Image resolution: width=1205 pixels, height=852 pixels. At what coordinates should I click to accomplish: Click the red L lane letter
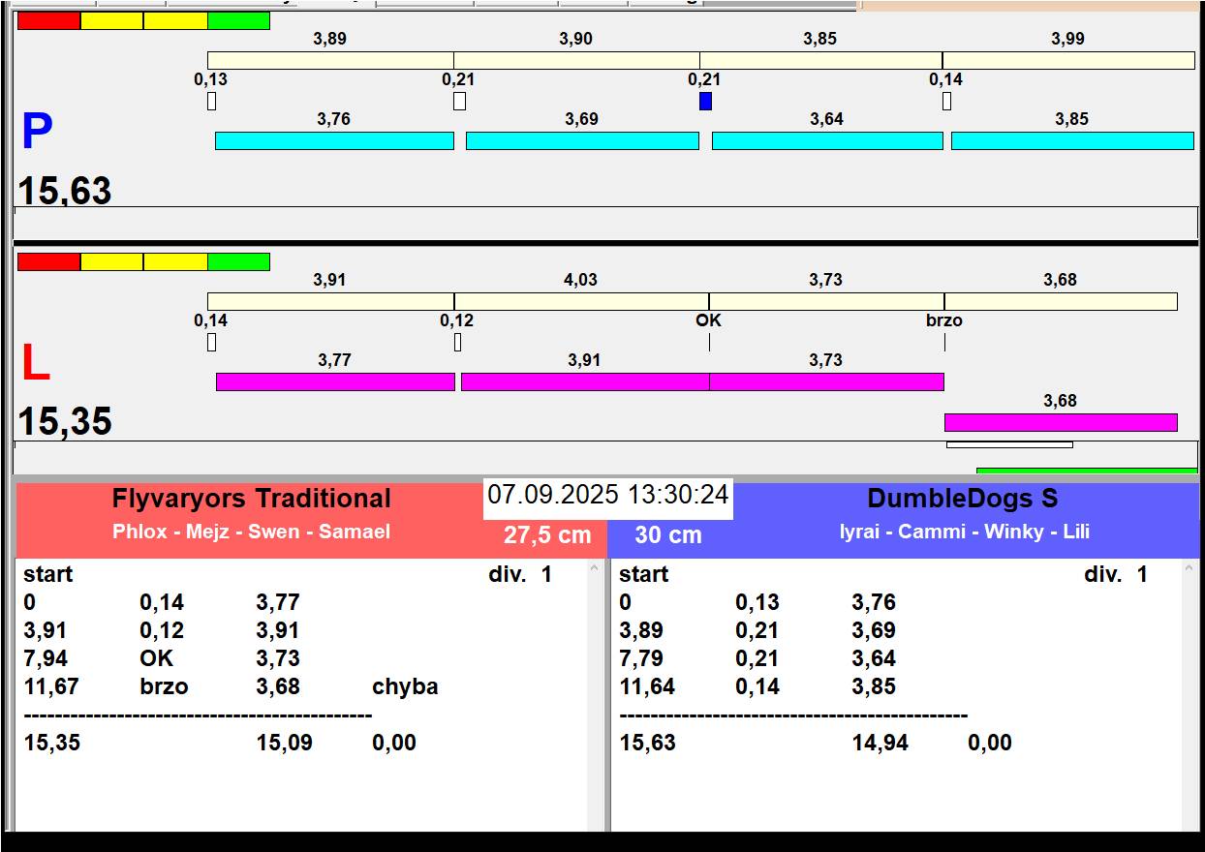point(36,364)
